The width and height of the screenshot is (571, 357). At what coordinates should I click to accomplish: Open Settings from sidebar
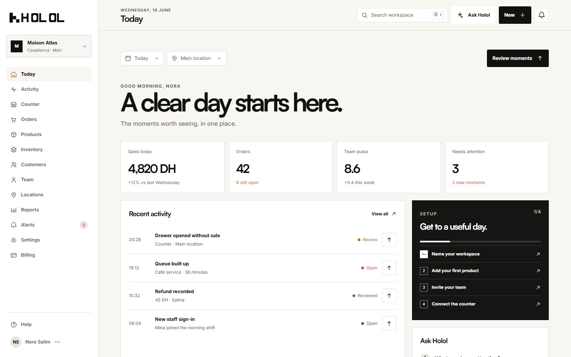pyautogui.click(x=49, y=240)
